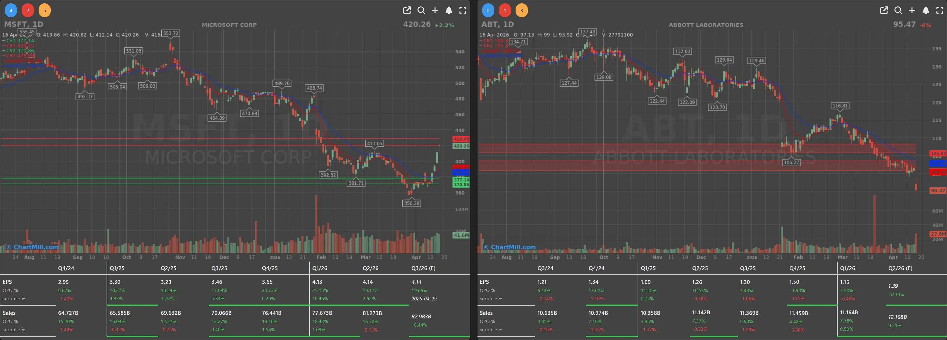947x340 pixels.
Task: Click ABT sales value 10.635B
Action: pyautogui.click(x=547, y=313)
